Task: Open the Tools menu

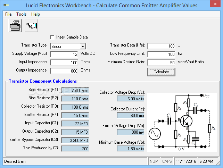Action: click(x=21, y=14)
